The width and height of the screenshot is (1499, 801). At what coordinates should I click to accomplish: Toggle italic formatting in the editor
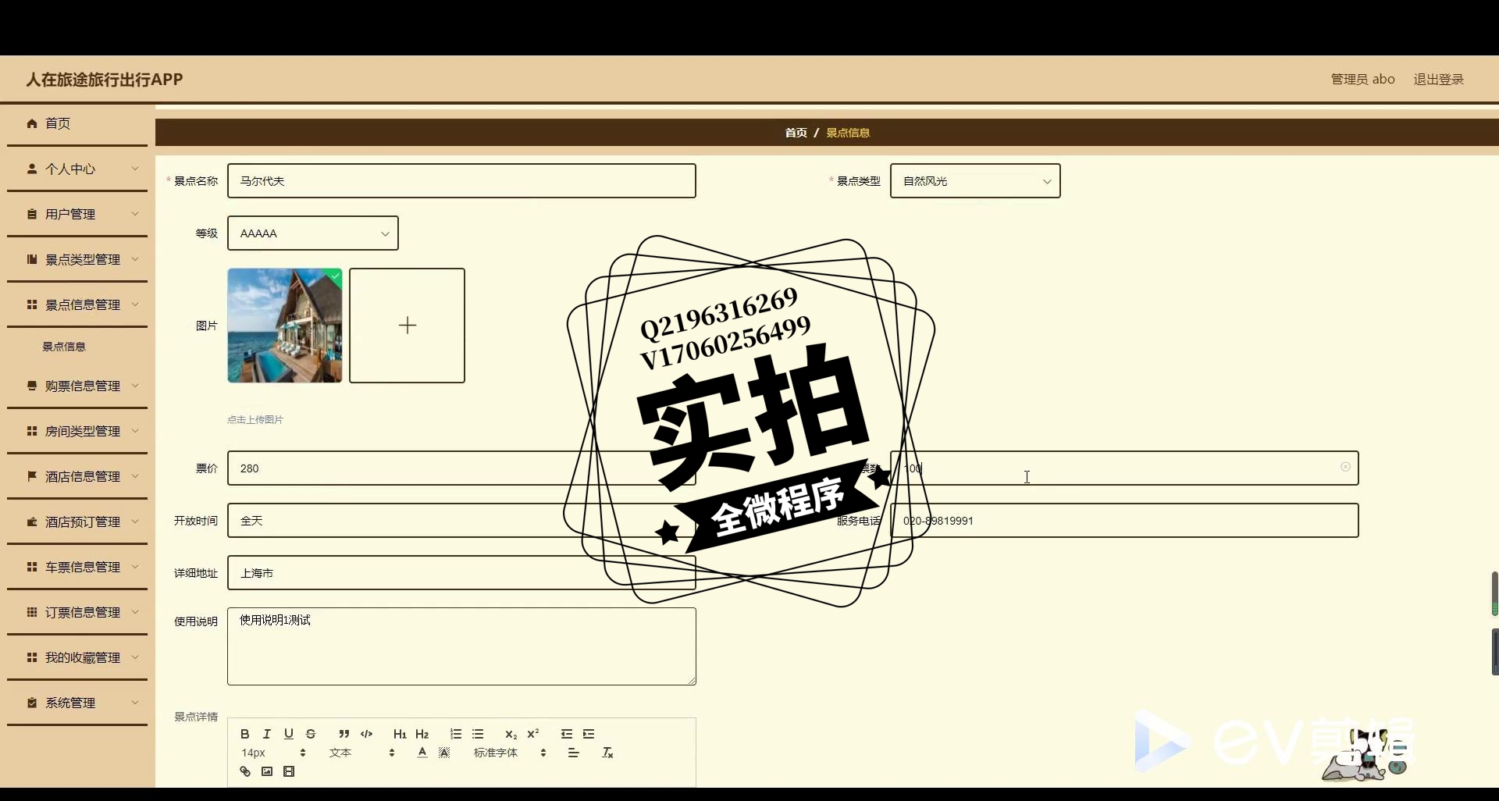(x=267, y=734)
